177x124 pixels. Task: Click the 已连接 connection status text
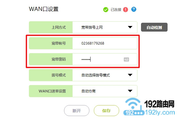point(116,10)
